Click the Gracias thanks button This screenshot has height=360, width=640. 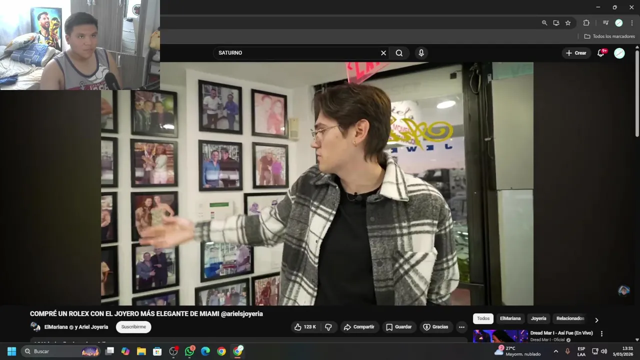coord(435,327)
